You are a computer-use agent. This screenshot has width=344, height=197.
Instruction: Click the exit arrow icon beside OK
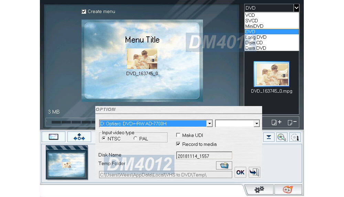[255, 172]
